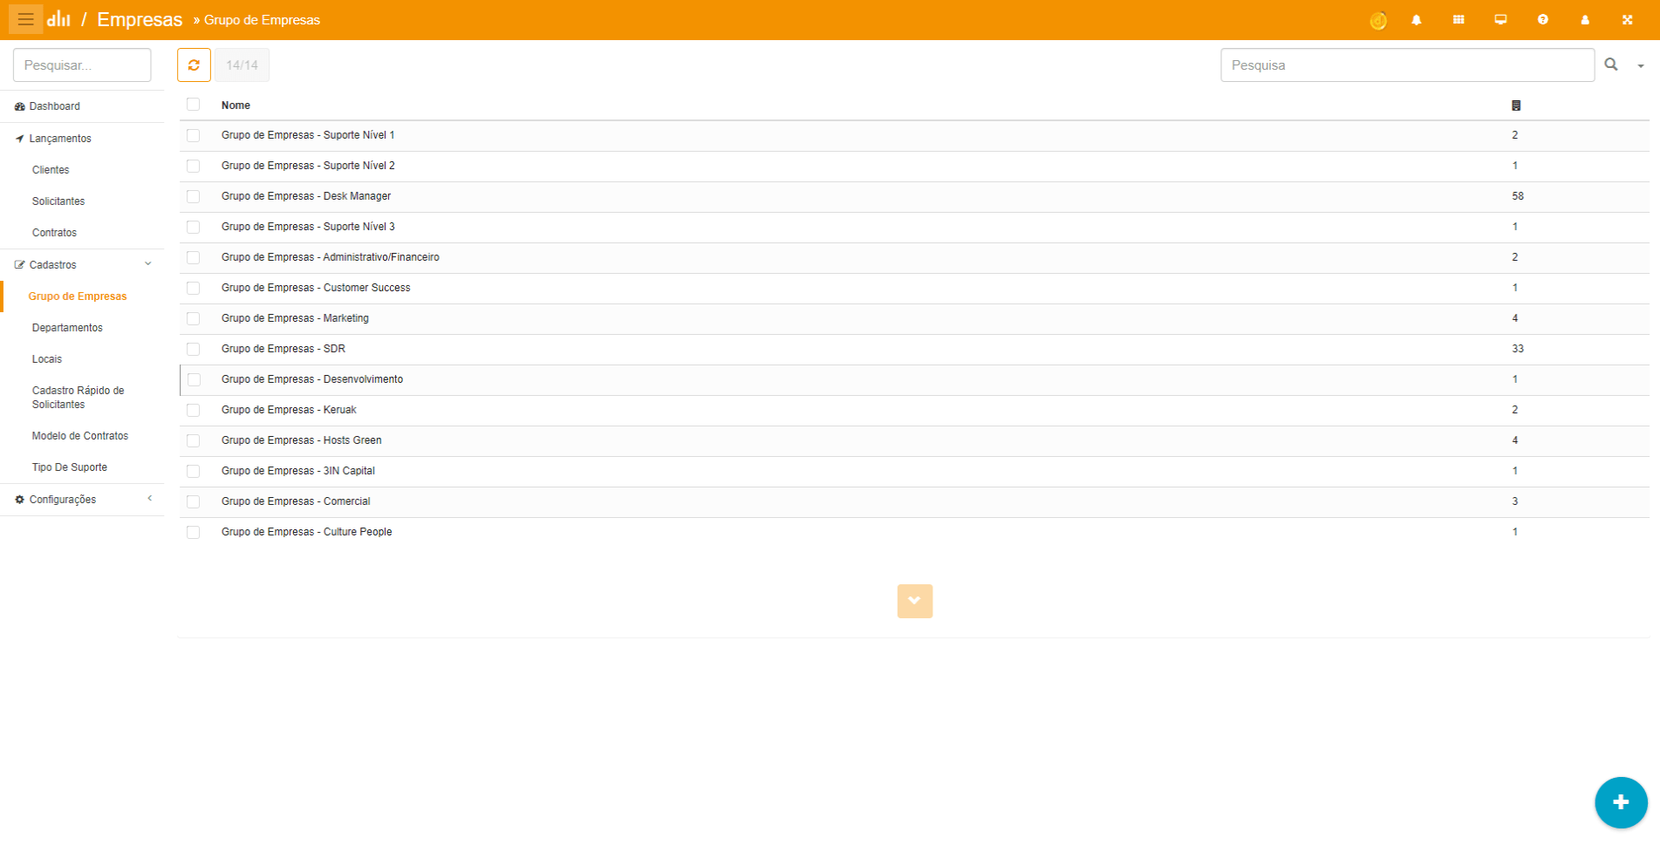Open the apps grid icon
The image size is (1660, 845).
pyautogui.click(x=1458, y=20)
